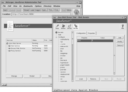128x92 pixels.
Task: Click the Location URL field
Action: click(41, 14)
